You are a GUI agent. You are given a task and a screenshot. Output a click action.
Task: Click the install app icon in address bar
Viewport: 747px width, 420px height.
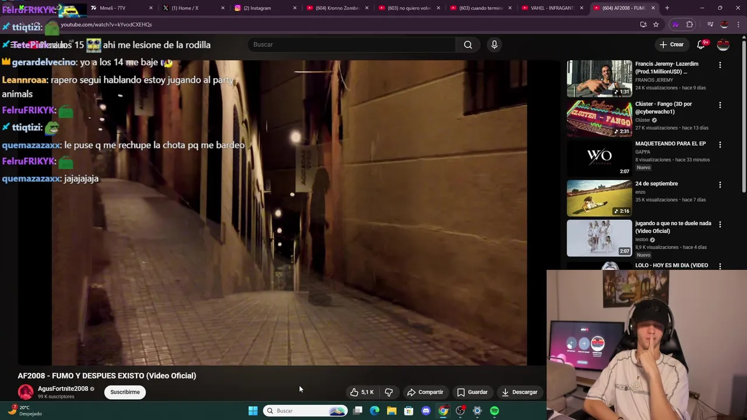pyautogui.click(x=643, y=24)
